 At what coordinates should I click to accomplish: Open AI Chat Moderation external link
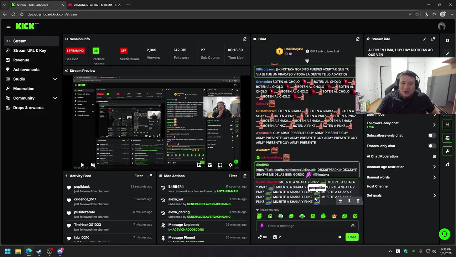pyautogui.click(x=434, y=156)
